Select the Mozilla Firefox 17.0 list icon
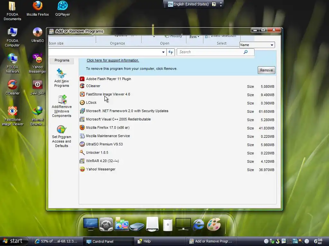Image resolution: width=329 pixels, height=246 pixels. [82, 127]
